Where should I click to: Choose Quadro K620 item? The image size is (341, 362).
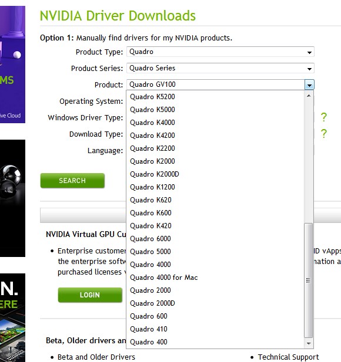pyautogui.click(x=215, y=200)
